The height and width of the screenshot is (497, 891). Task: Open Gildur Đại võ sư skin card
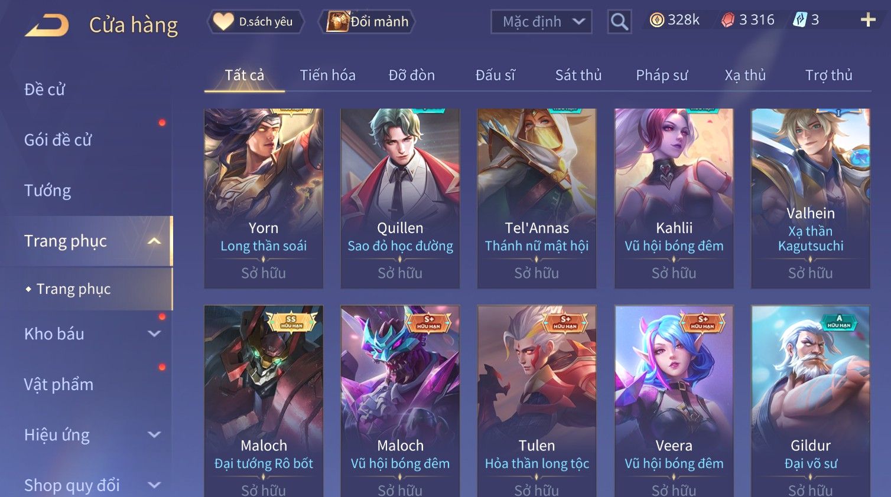(x=811, y=401)
